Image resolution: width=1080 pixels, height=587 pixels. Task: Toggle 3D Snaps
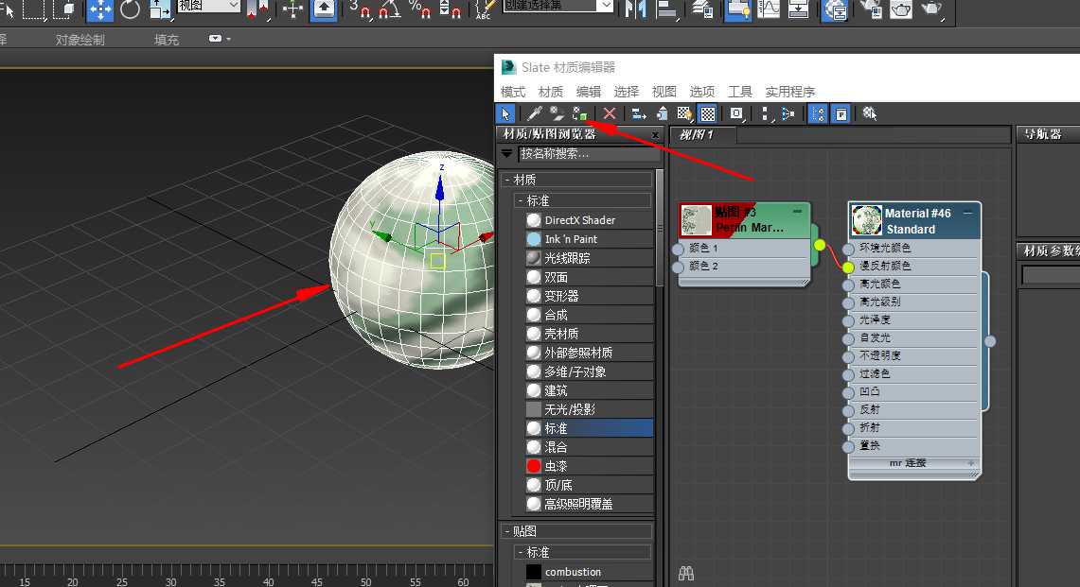click(x=360, y=9)
